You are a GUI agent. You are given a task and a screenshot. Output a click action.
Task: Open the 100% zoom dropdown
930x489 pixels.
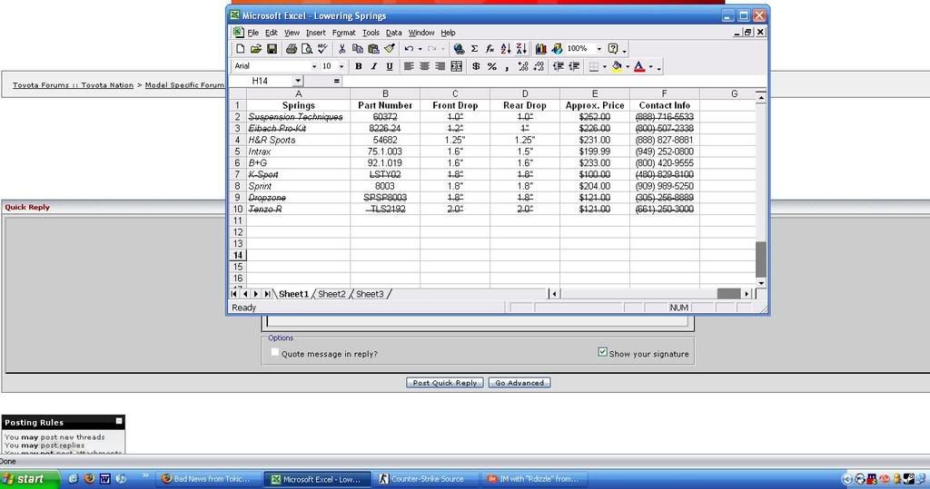[599, 49]
